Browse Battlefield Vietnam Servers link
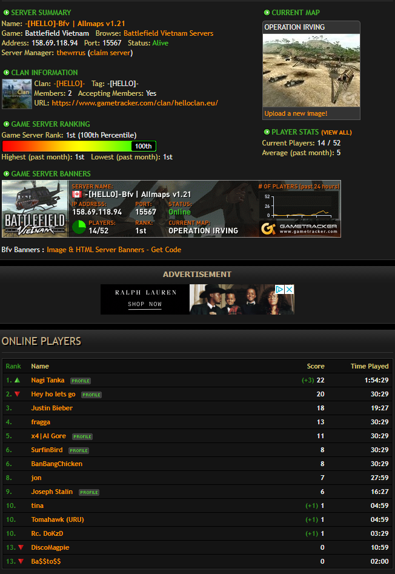395x574 pixels. pos(168,33)
